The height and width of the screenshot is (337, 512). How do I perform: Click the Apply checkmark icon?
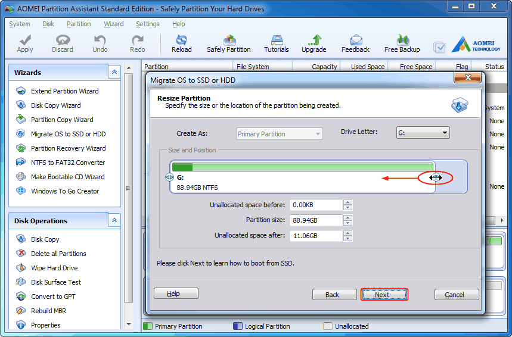pyautogui.click(x=25, y=40)
